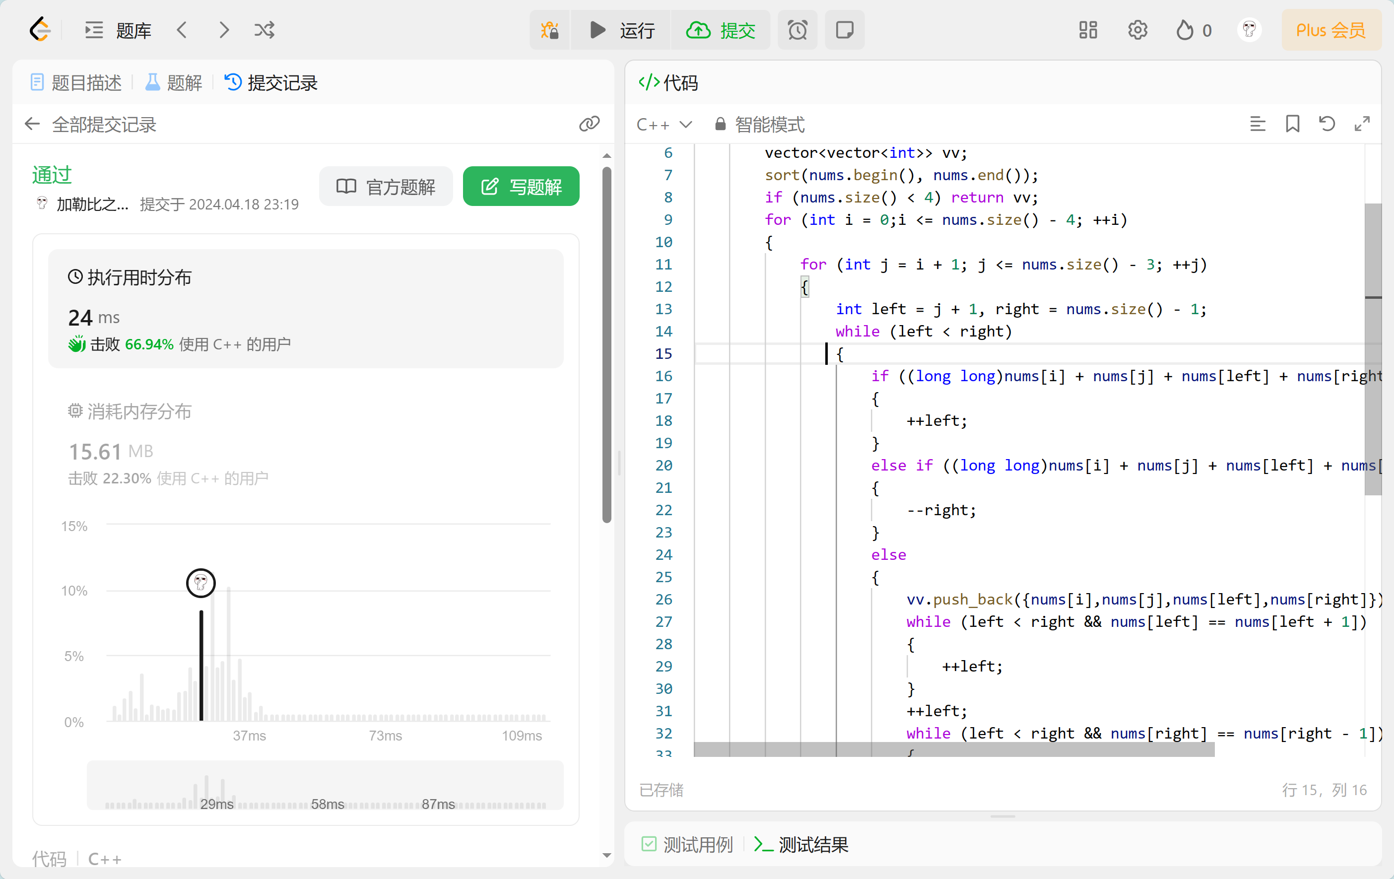The width and height of the screenshot is (1394, 879).
Task: Click the shuffle random problem icon
Action: coord(265,30)
